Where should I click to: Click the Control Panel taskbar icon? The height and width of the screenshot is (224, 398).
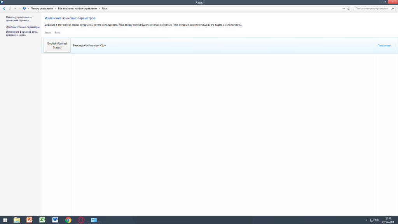(x=94, y=220)
